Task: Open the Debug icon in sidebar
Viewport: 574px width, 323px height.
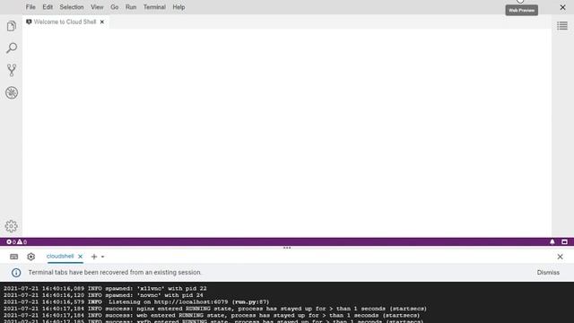Action: (x=12, y=92)
